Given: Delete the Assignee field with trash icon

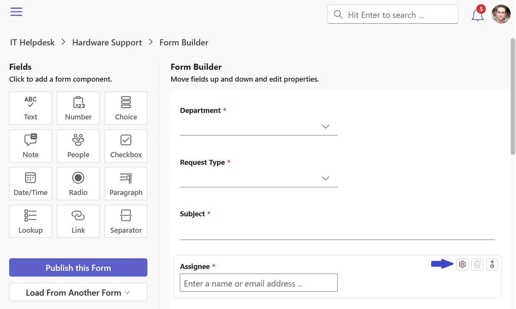Looking at the screenshot, I should click(477, 264).
